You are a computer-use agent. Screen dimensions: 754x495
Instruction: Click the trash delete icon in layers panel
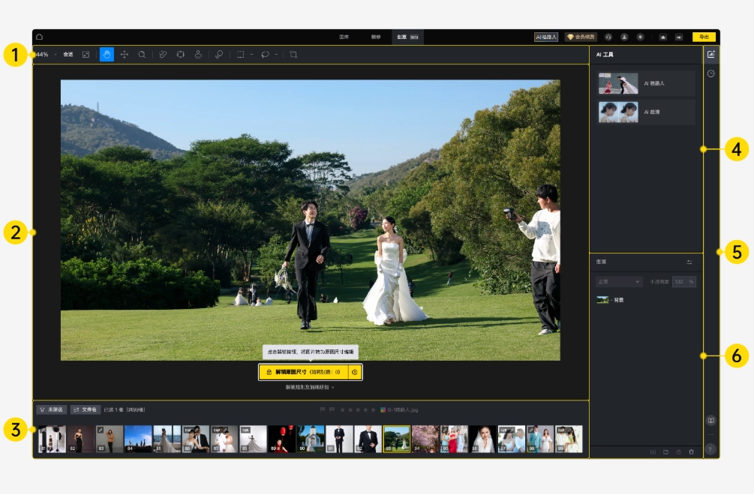691,452
